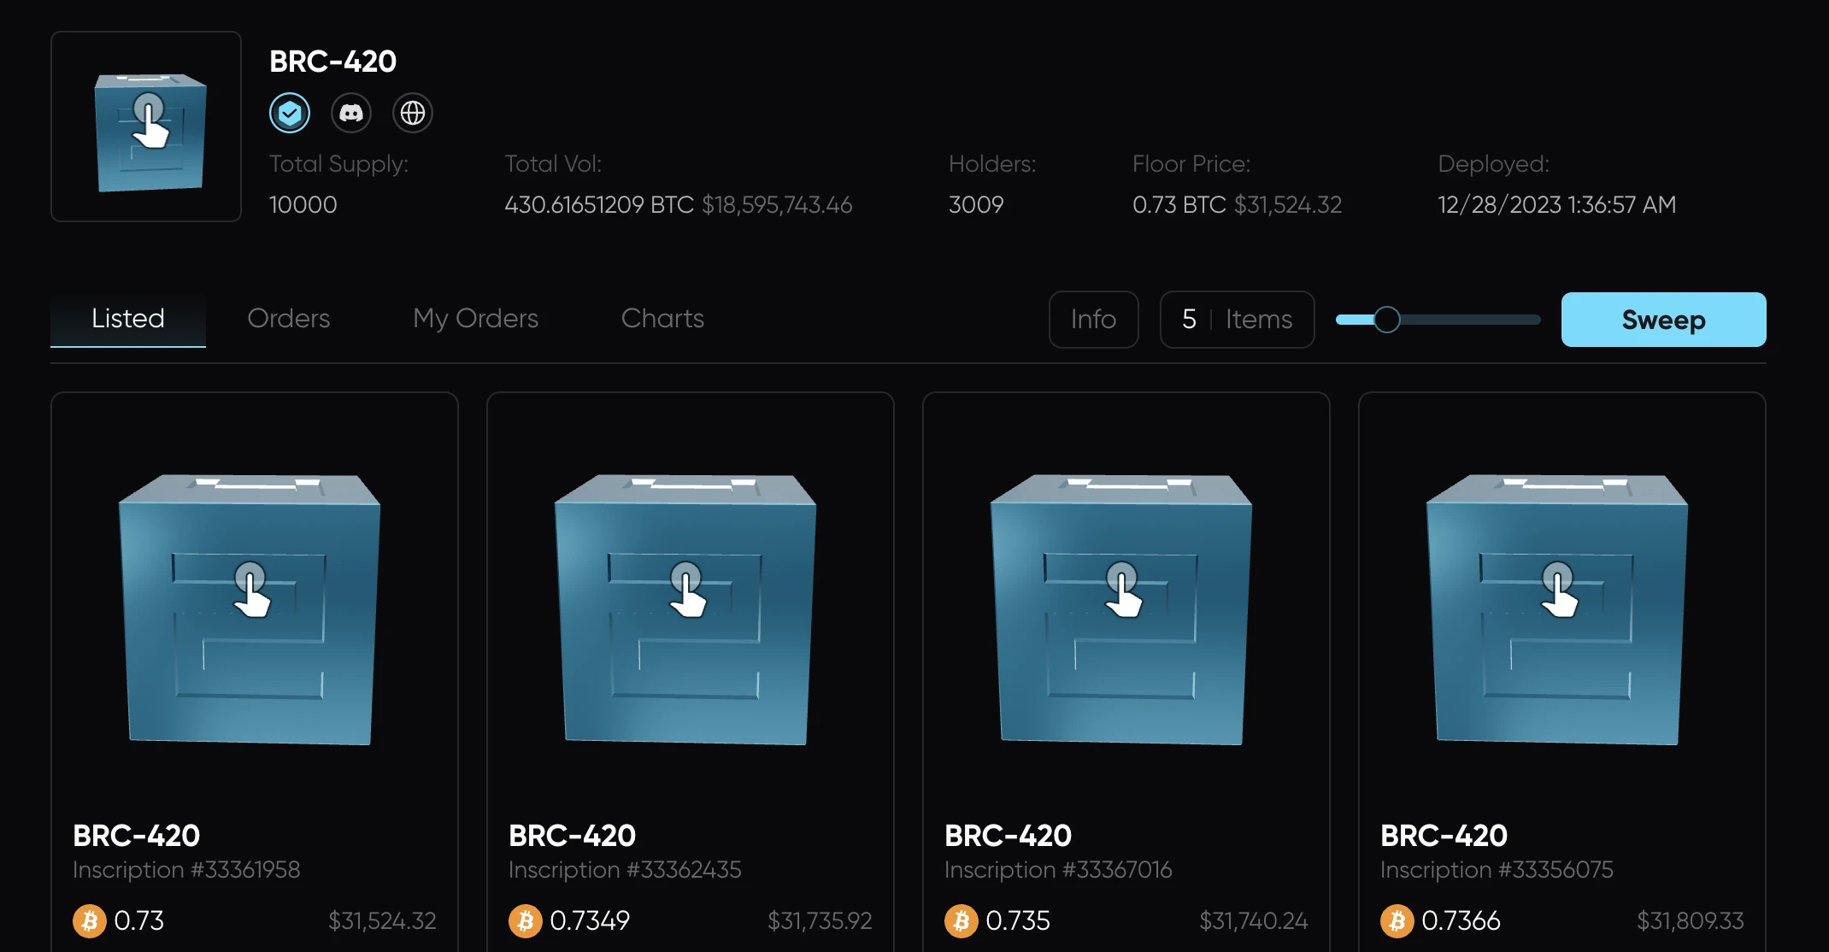Click the verified checkmark badge icon

pos(290,113)
